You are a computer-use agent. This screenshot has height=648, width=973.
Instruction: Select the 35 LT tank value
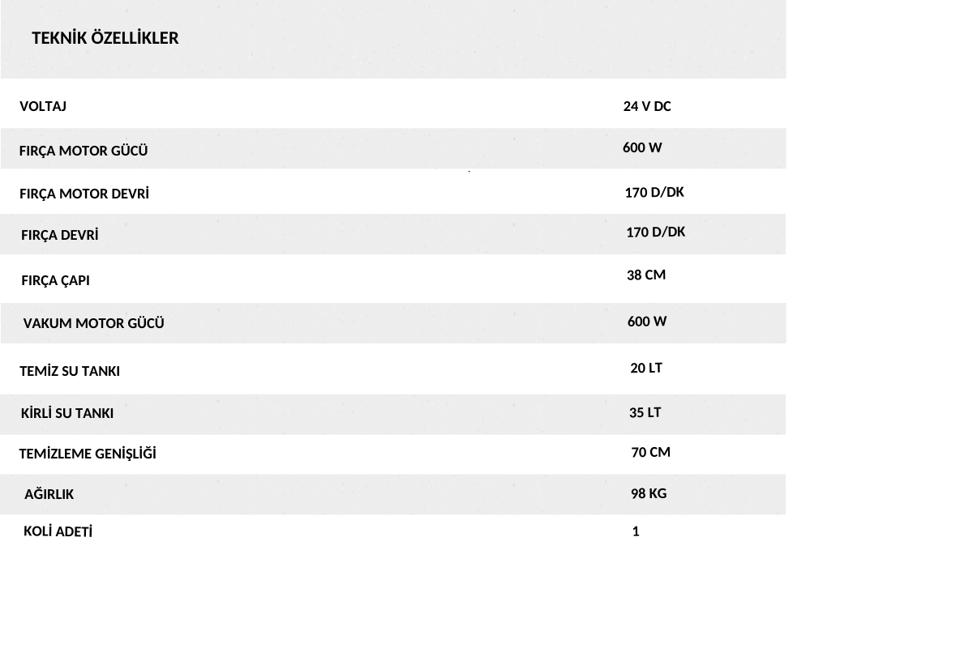click(x=645, y=412)
